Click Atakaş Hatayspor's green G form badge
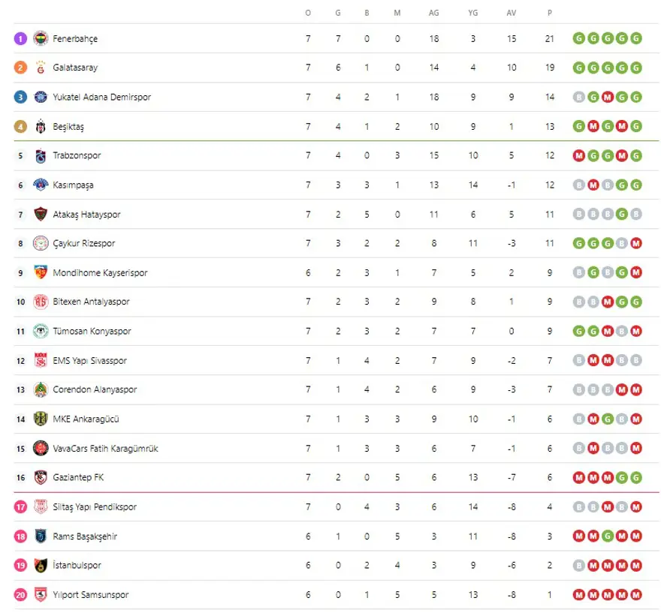The width and height of the screenshot is (661, 616). 622,215
